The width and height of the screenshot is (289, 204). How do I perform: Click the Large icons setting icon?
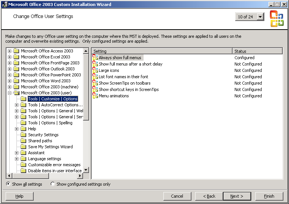click(x=95, y=70)
